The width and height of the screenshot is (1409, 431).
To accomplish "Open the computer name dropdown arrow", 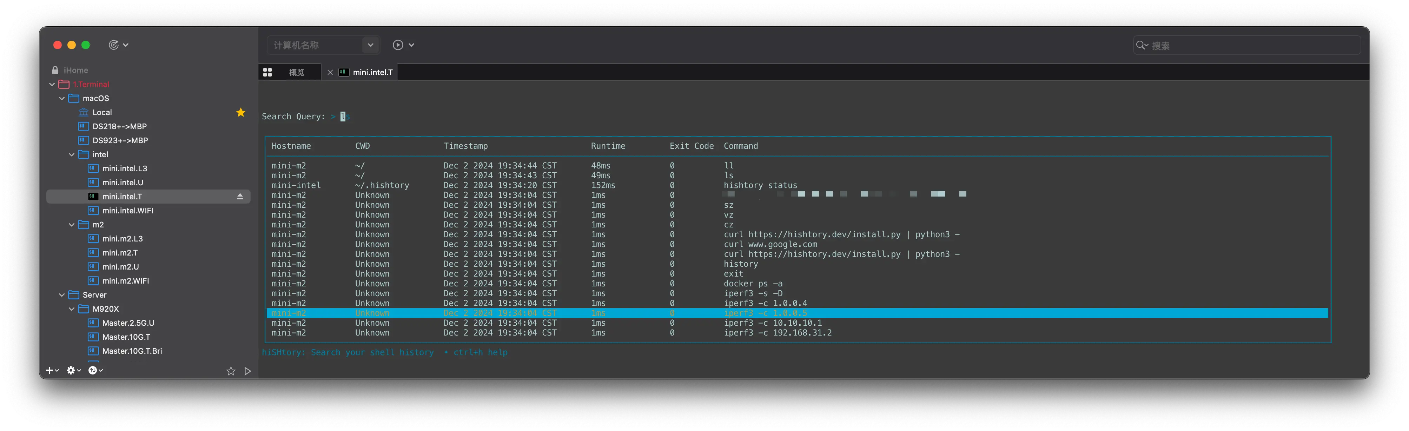I will (370, 45).
